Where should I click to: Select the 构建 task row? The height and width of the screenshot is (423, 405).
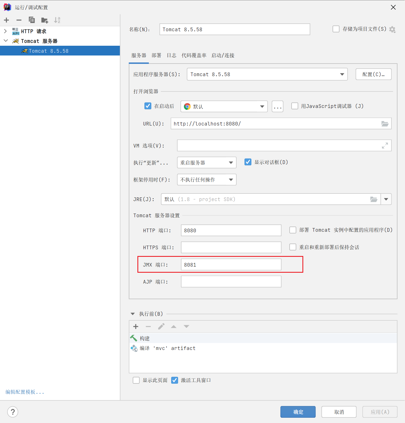[x=263, y=338]
